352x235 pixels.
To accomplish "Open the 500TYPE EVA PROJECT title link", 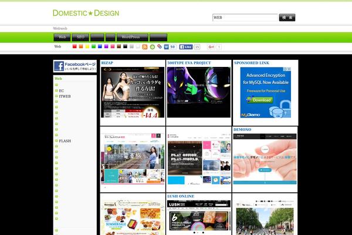I will (x=189, y=63).
